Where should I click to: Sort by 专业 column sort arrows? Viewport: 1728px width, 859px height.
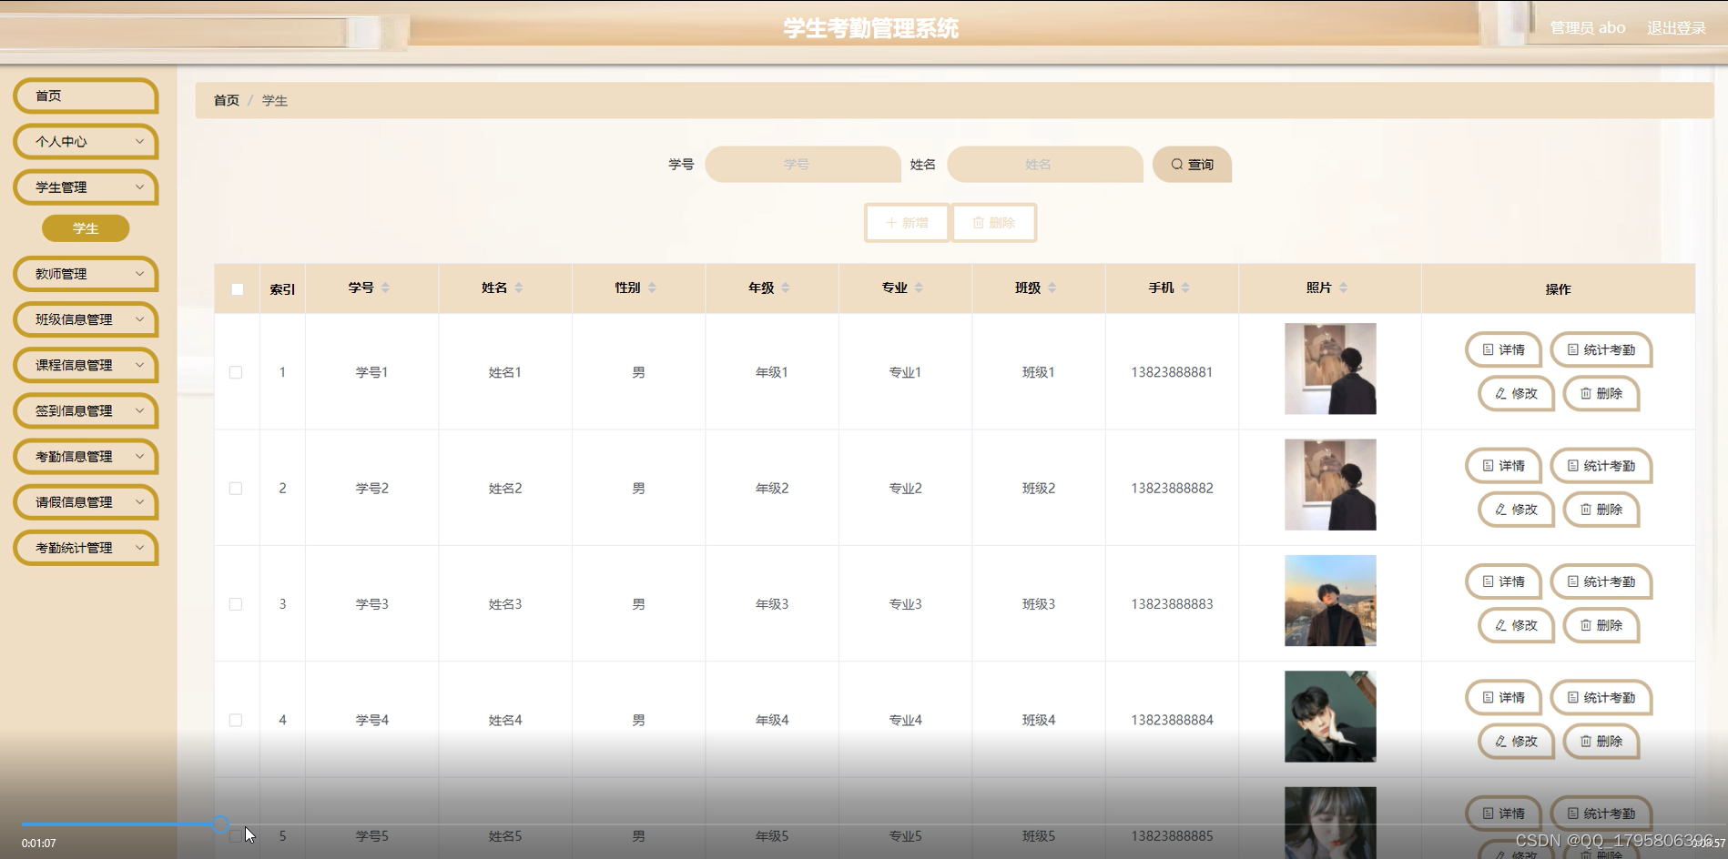(919, 288)
